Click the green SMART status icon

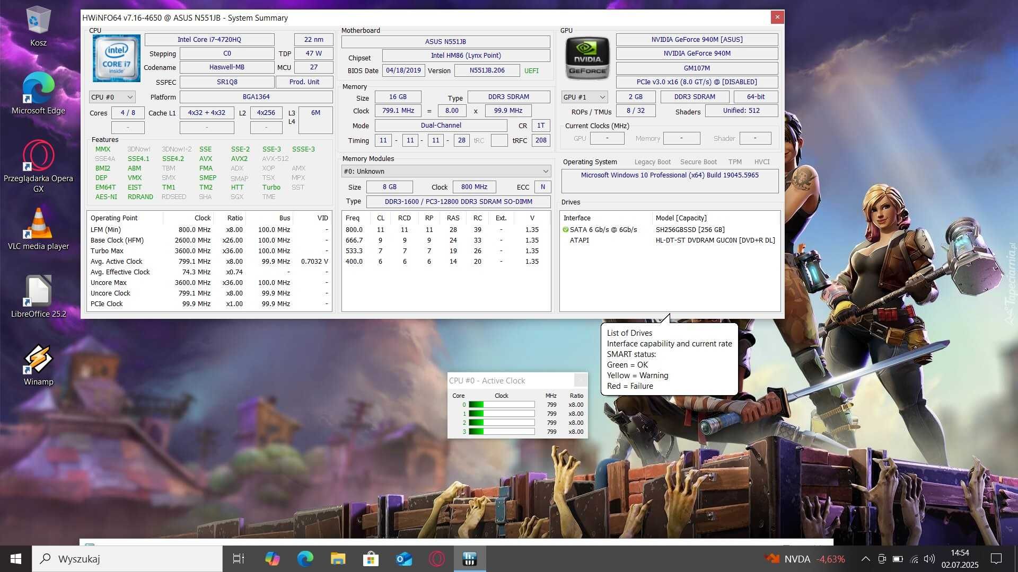[565, 230]
